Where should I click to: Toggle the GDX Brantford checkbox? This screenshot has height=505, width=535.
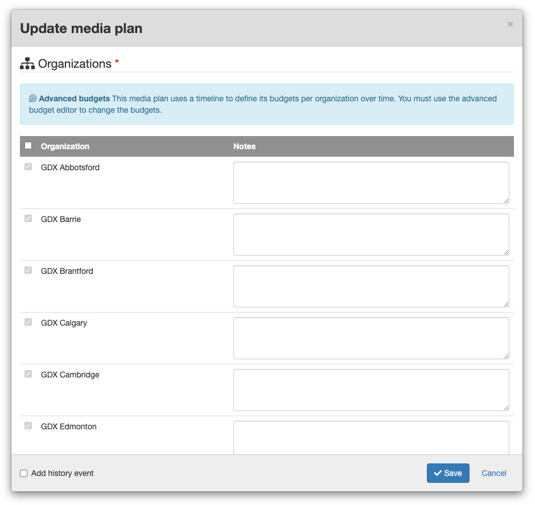coord(28,270)
